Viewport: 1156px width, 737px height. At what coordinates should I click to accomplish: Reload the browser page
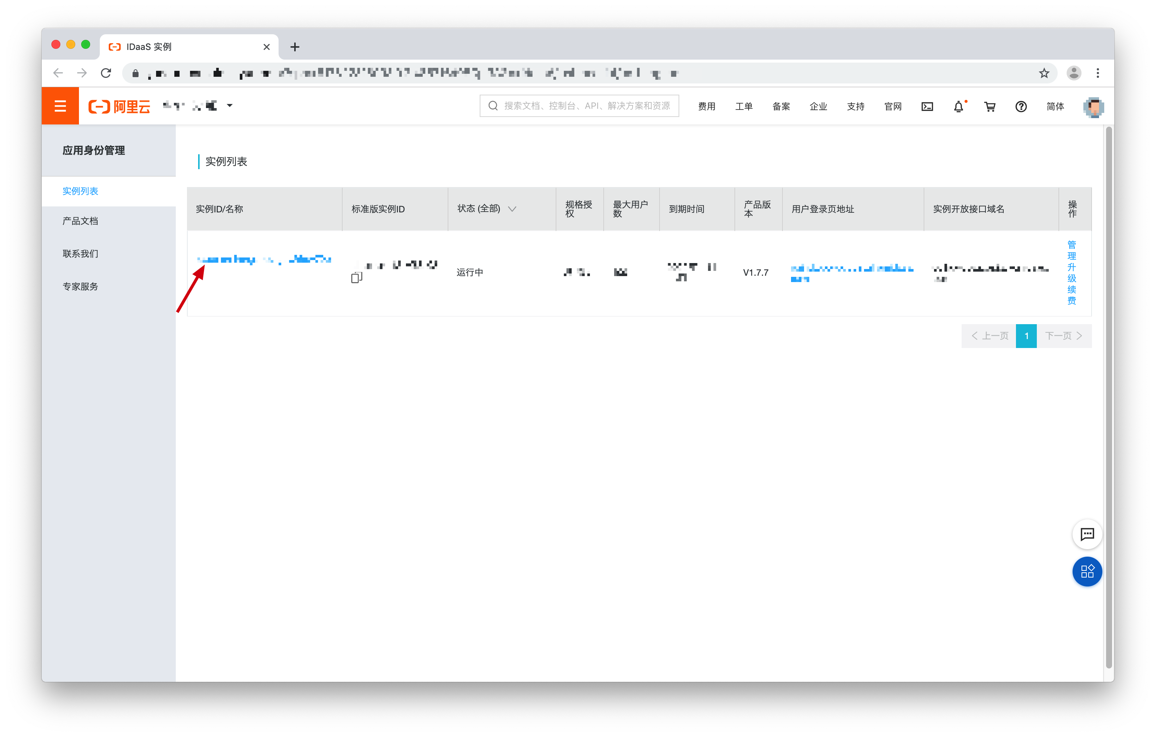point(106,73)
